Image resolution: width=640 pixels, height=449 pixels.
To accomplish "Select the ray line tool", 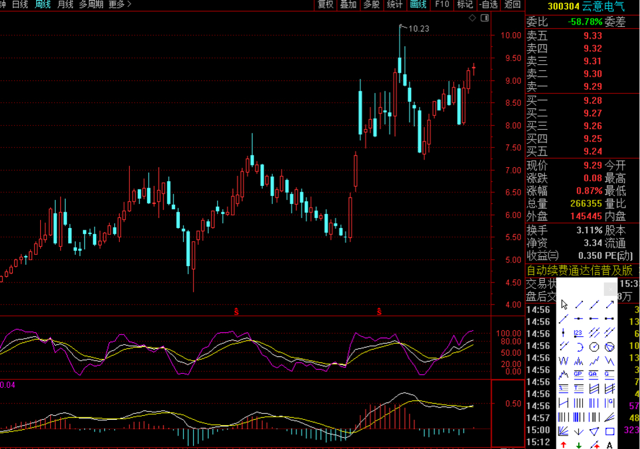I will tap(564, 319).
